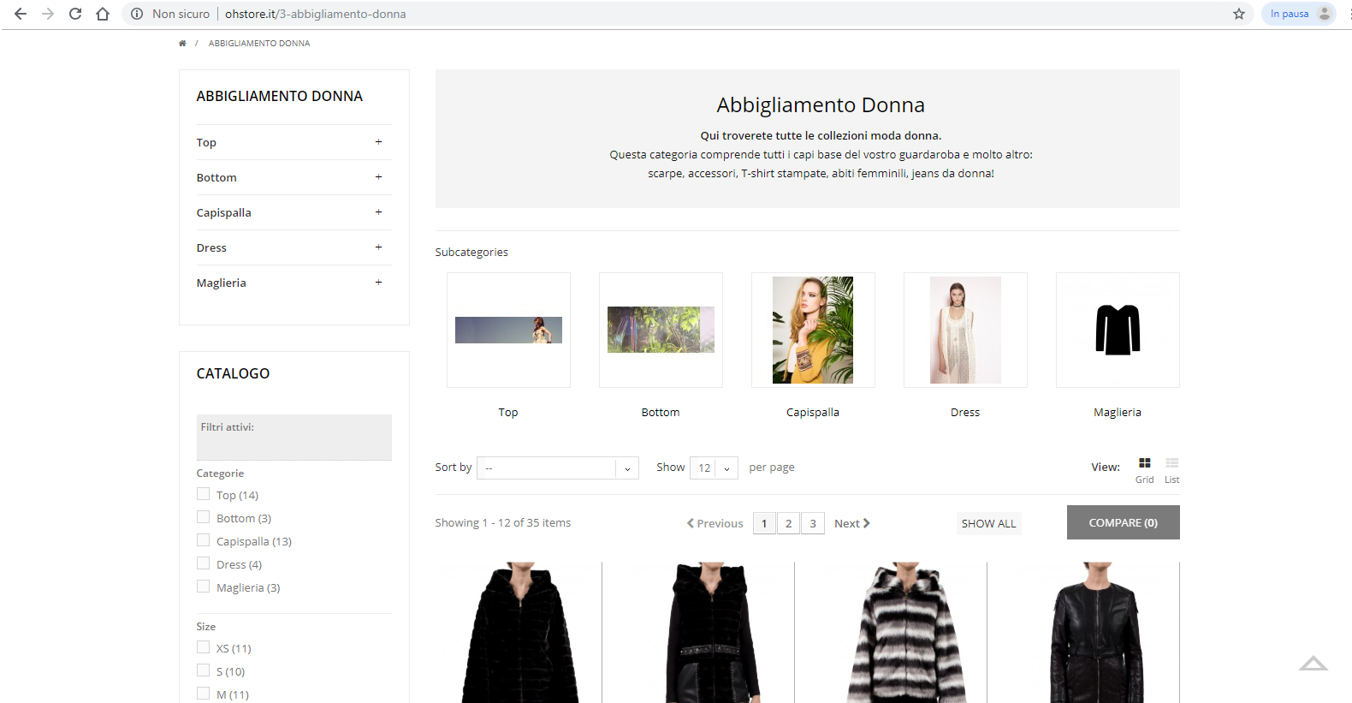Click the Dress subcategory label
1352x703 pixels.
pyautogui.click(x=965, y=413)
